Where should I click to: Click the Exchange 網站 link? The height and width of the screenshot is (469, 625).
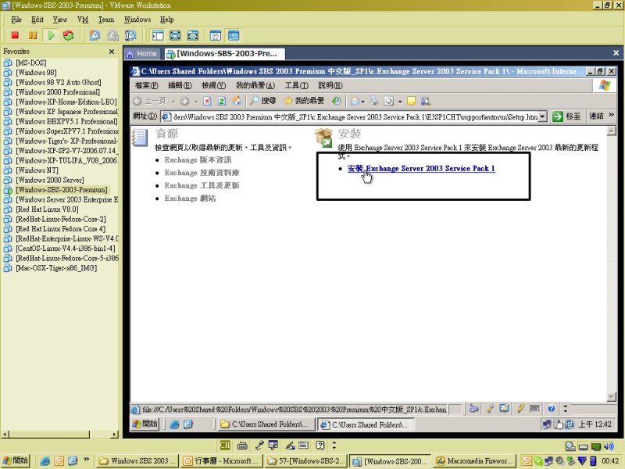[x=190, y=199]
